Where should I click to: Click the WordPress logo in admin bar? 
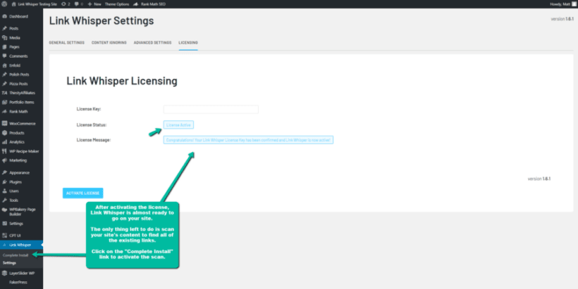coord(4,4)
